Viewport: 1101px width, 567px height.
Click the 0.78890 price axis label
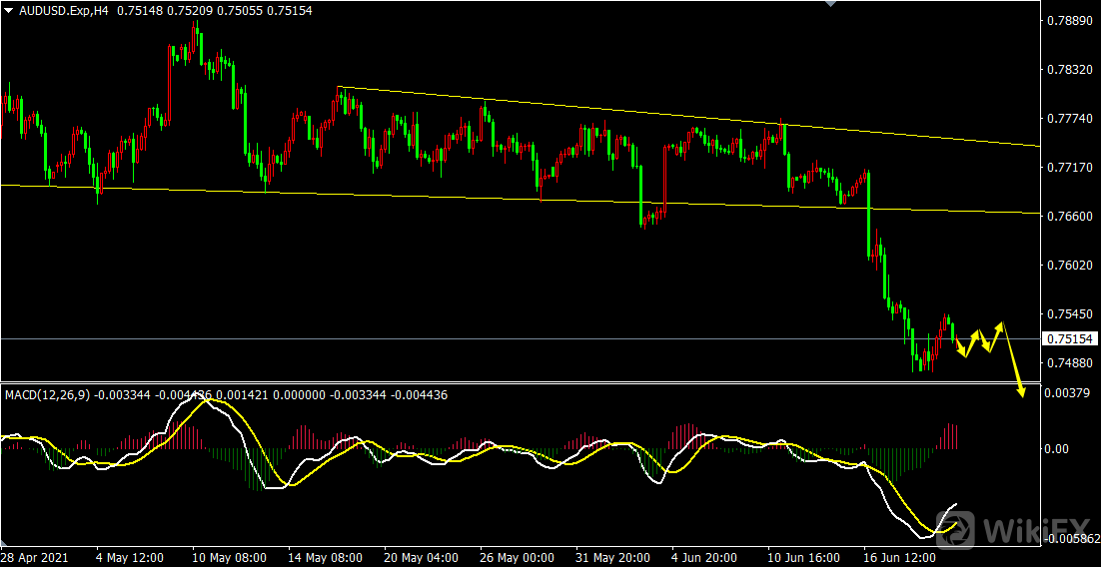1069,20
